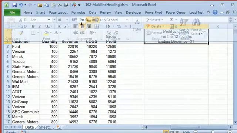Screen dimensions: 237x133
Task: Toggle Align Text Left
Action: 75,26
